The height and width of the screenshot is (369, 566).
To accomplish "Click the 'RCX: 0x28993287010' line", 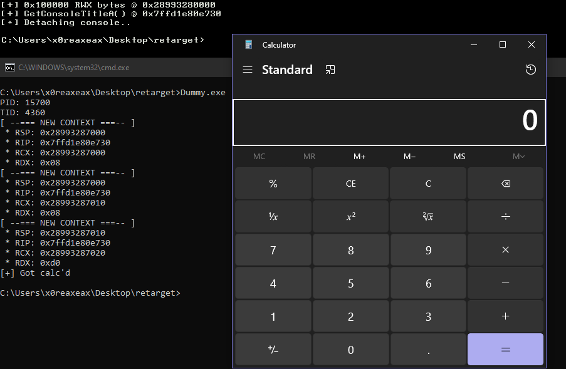I will pyautogui.click(x=55, y=202).
